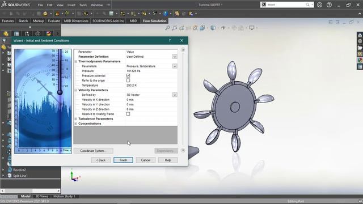This screenshot has height=204, width=363.
Task: Open the ConfigurationManager tab icon
Action: [x=27, y=34]
